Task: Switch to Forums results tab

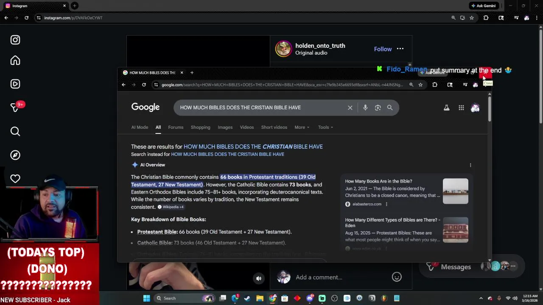Action: 176,127
